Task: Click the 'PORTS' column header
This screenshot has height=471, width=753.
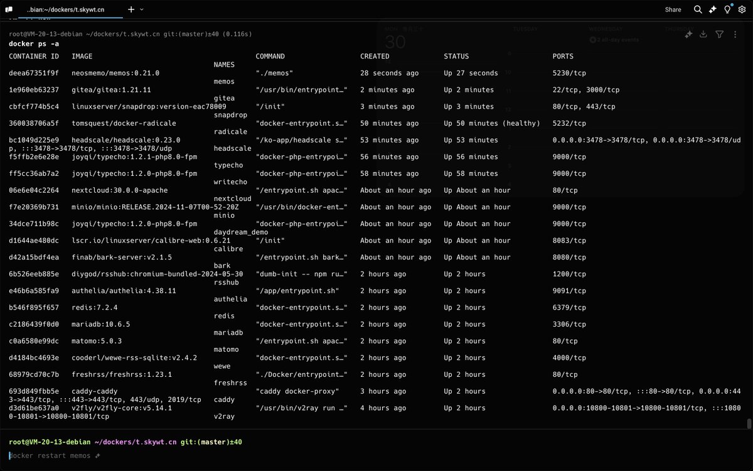Action: pos(563,57)
